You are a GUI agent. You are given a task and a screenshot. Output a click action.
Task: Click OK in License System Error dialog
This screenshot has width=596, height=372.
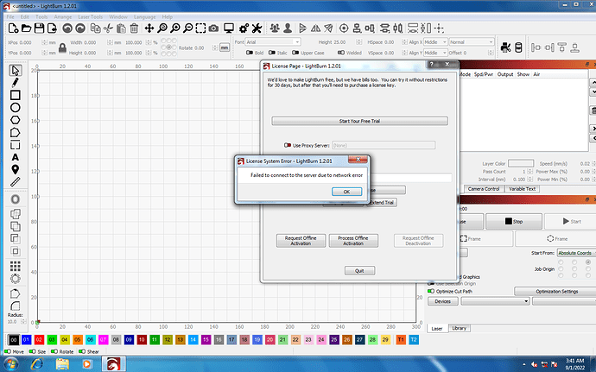point(346,192)
